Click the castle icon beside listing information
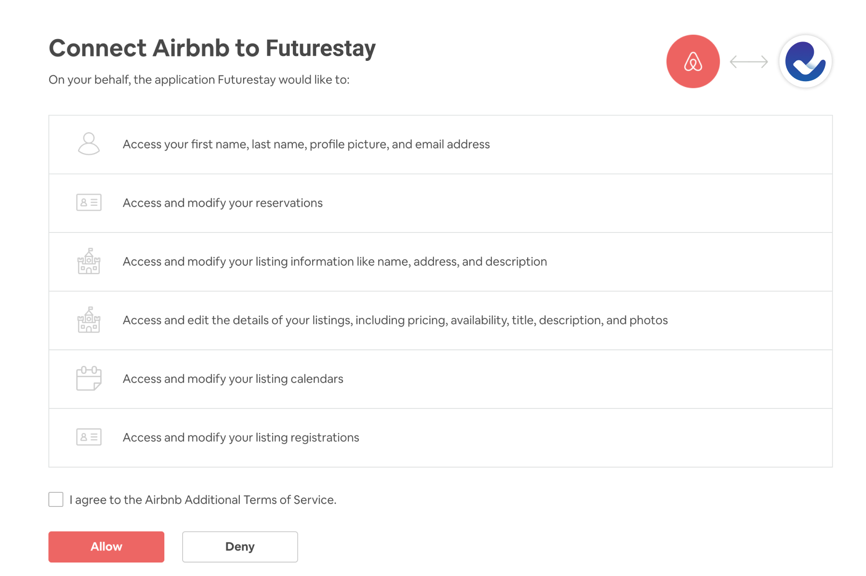This screenshot has width=866, height=576. pos(89,261)
